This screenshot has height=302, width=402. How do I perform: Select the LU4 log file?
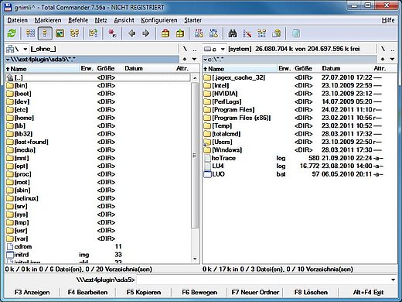[x=300, y=166]
